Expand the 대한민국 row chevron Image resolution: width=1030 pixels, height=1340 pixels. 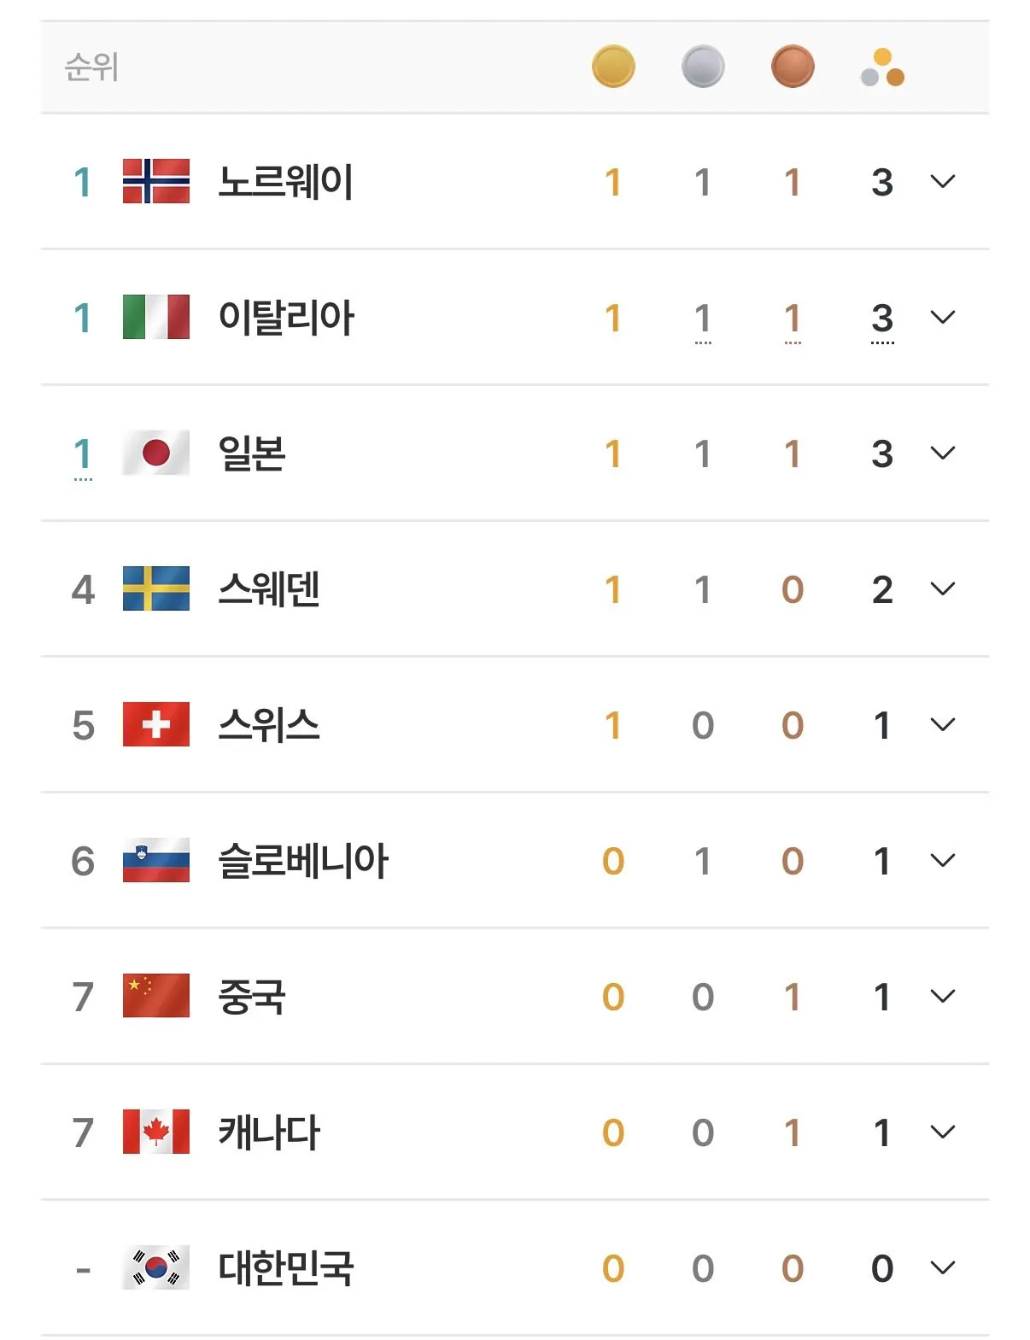pos(942,1267)
